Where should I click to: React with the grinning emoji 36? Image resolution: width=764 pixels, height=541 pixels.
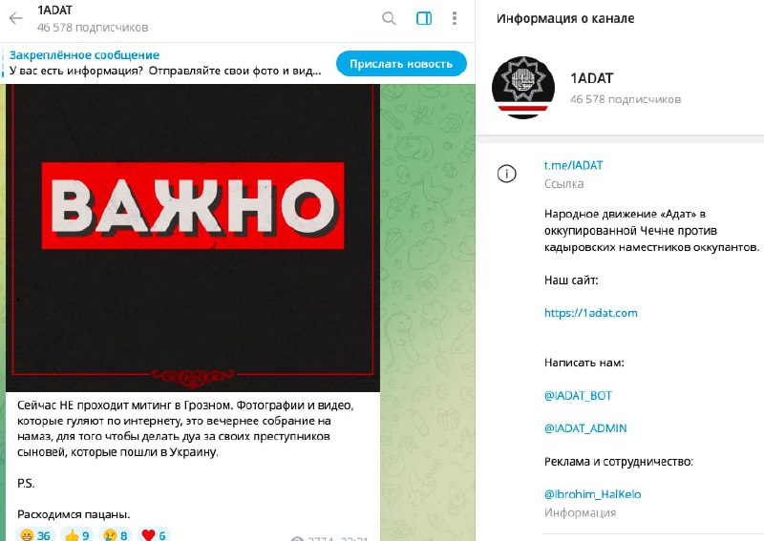click(x=35, y=534)
